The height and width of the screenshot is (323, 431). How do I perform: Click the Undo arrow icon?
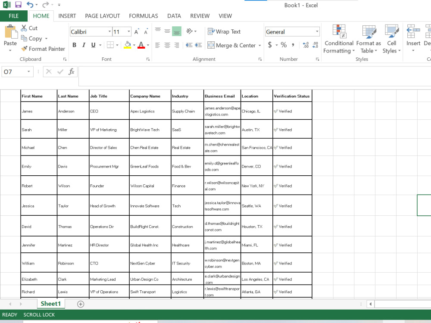[x=30, y=5]
